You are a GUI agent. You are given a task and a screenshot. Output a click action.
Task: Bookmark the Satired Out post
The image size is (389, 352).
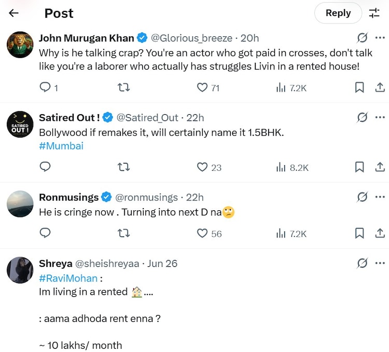(359, 167)
